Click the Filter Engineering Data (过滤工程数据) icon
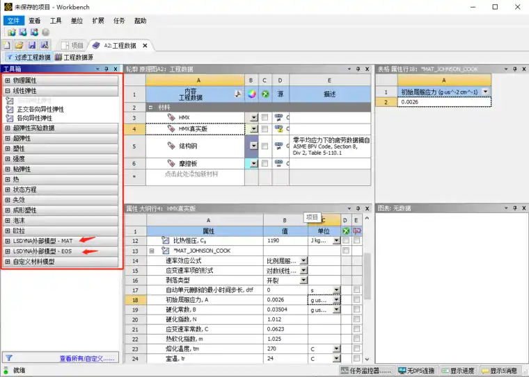The image size is (529, 377). click(x=8, y=58)
